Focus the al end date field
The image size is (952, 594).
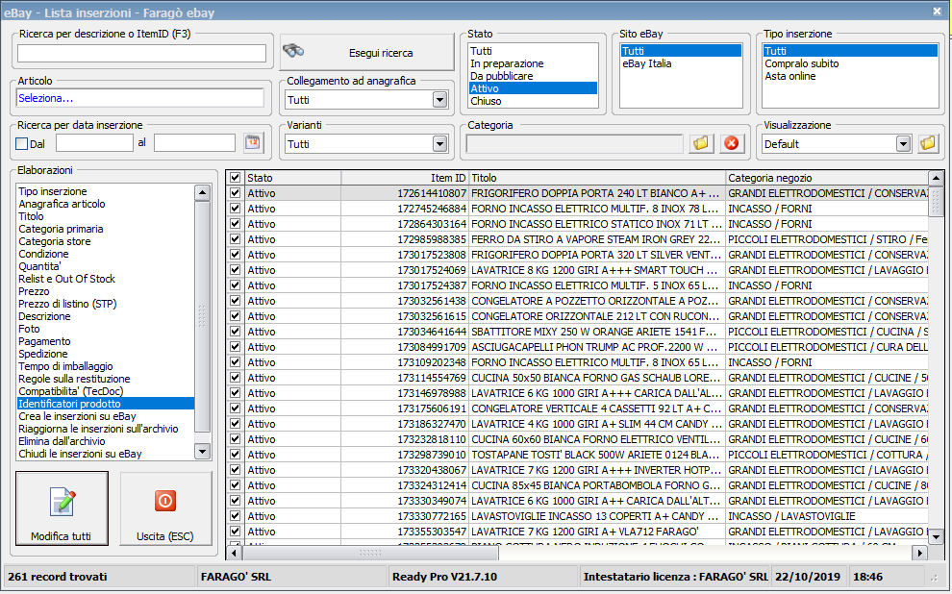click(x=194, y=143)
